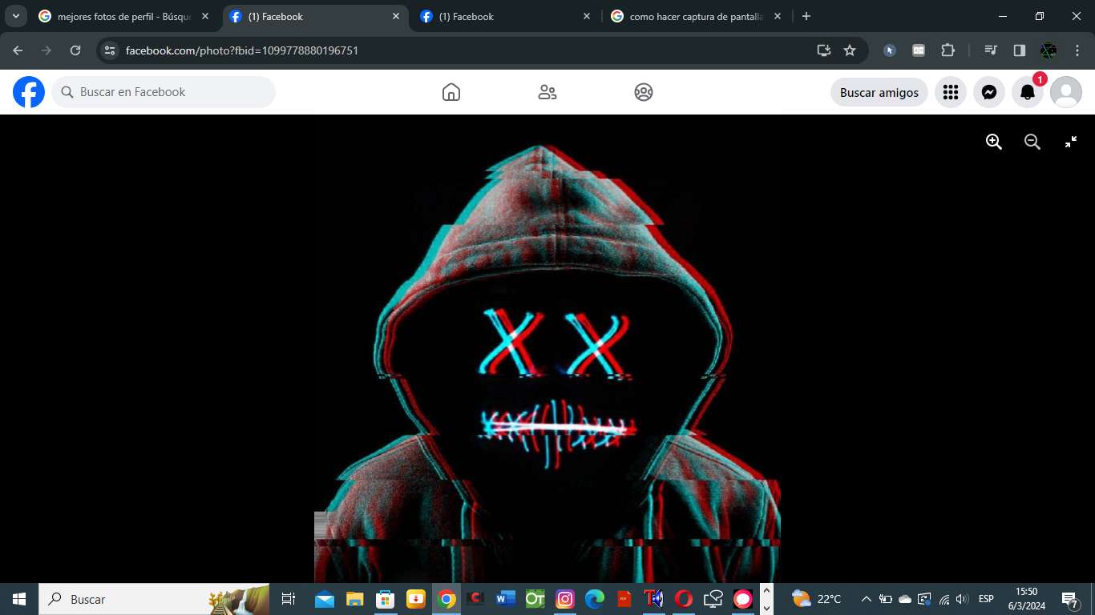The width and height of the screenshot is (1095, 615).
Task: Open the Chrome profile avatar
Action: 1049,50
